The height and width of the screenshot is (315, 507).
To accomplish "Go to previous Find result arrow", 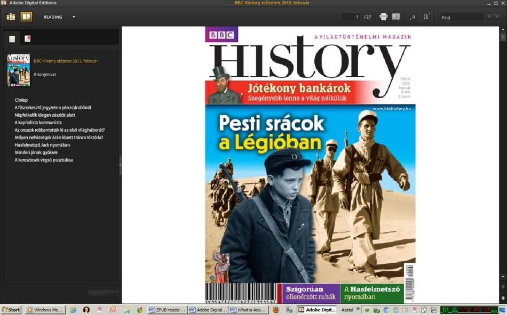I will pyautogui.click(x=489, y=17).
